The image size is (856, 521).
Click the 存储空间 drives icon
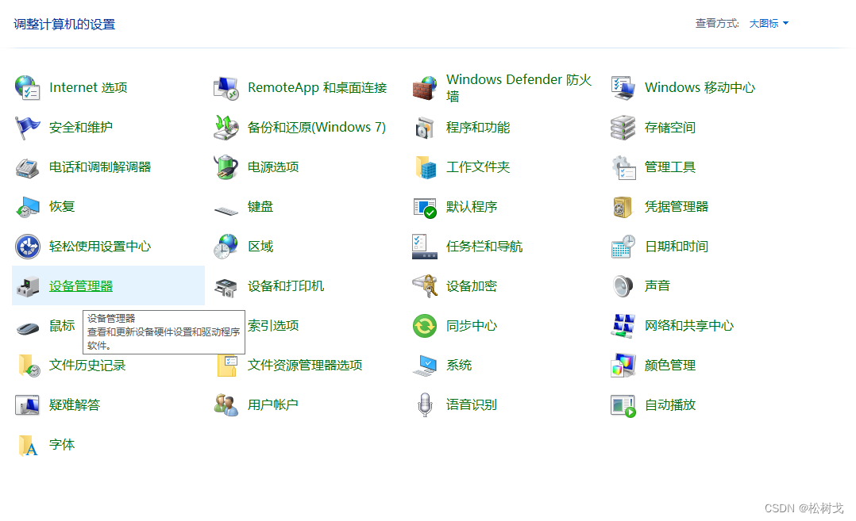pyautogui.click(x=623, y=128)
